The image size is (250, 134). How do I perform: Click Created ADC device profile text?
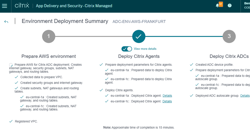point(214,65)
